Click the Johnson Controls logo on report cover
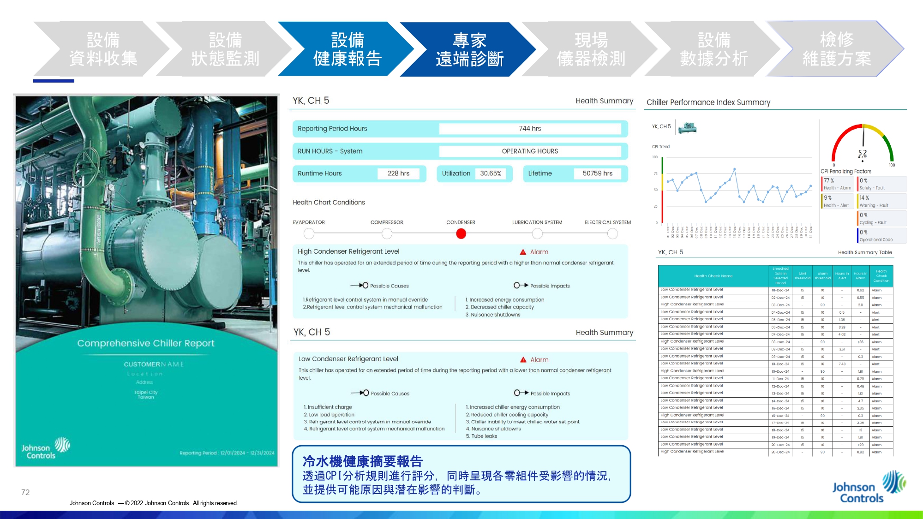This screenshot has width=923, height=519. click(x=45, y=448)
